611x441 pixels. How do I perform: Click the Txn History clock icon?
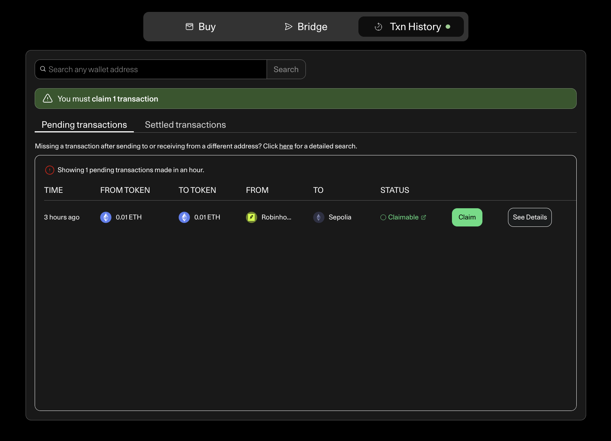[x=378, y=27]
